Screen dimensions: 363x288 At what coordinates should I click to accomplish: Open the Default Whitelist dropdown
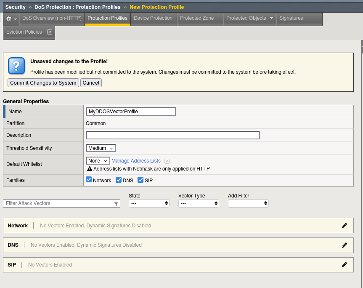pos(98,161)
